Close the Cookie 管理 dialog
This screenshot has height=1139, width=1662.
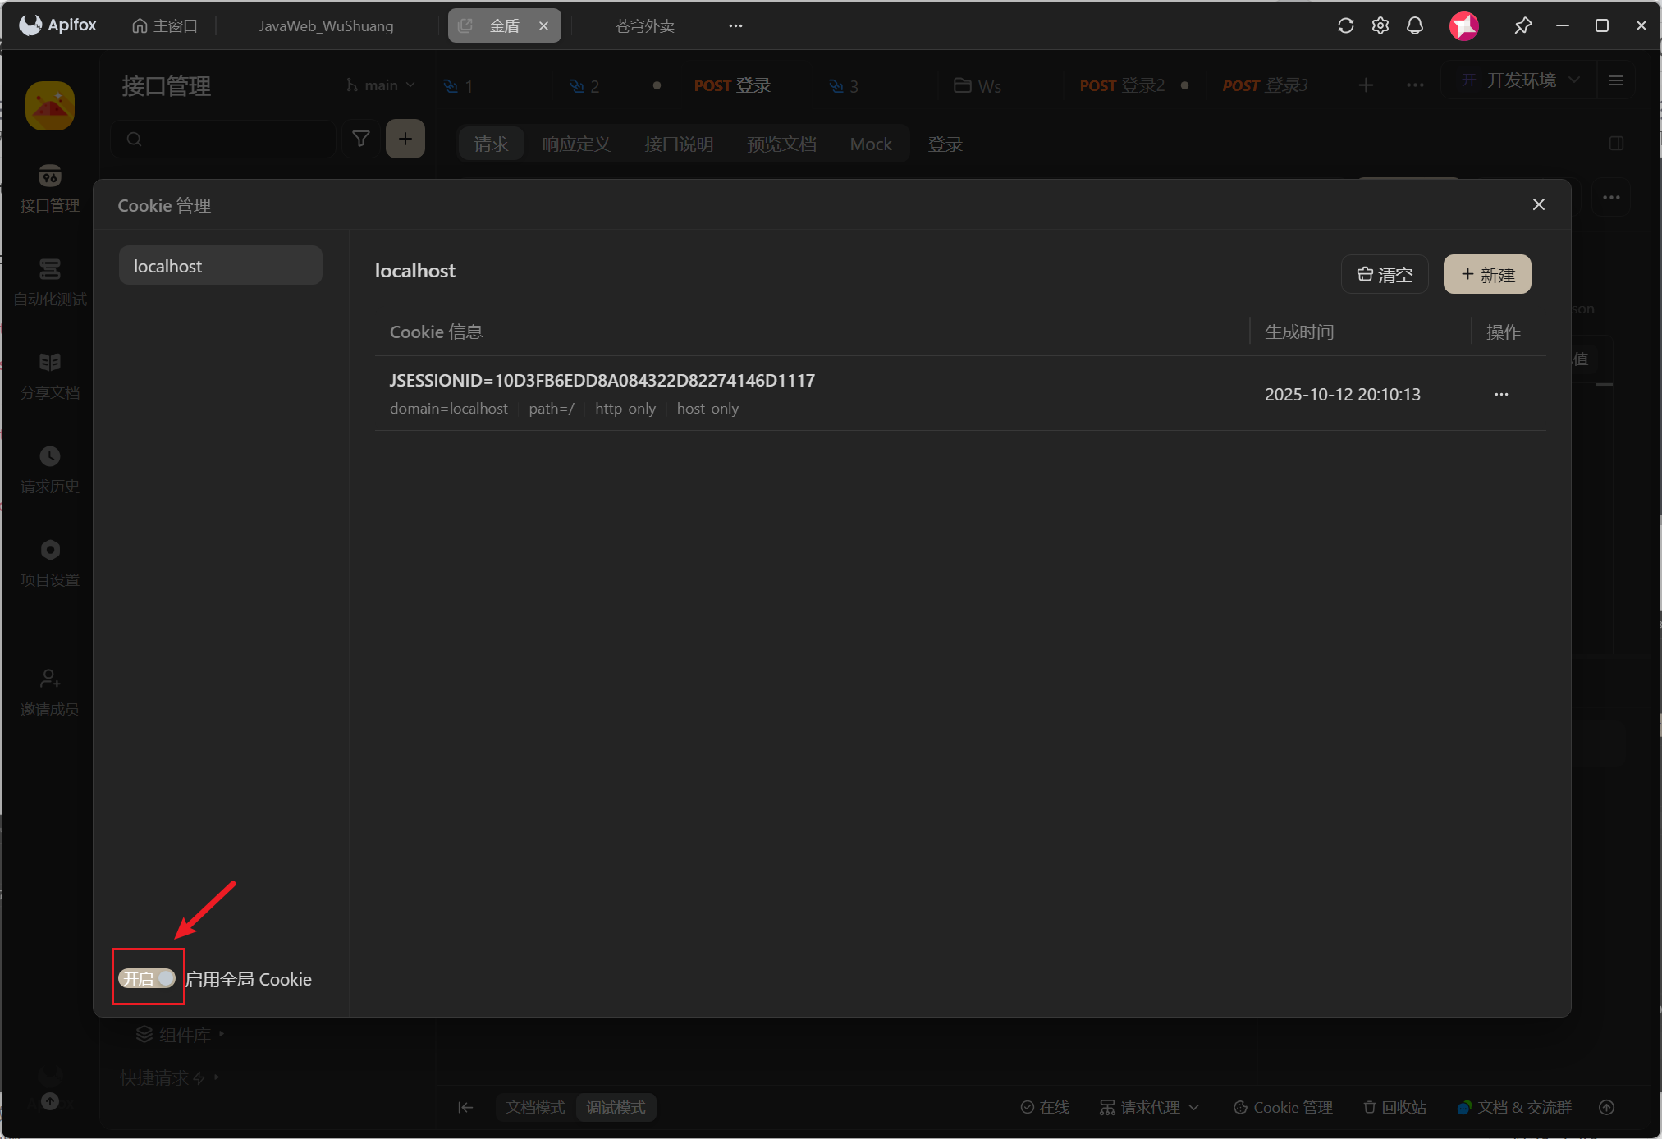1538,204
